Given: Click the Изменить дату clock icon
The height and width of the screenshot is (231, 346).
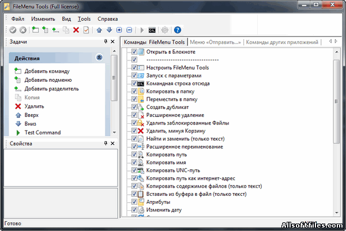Looking at the screenshot, I should (141, 210).
